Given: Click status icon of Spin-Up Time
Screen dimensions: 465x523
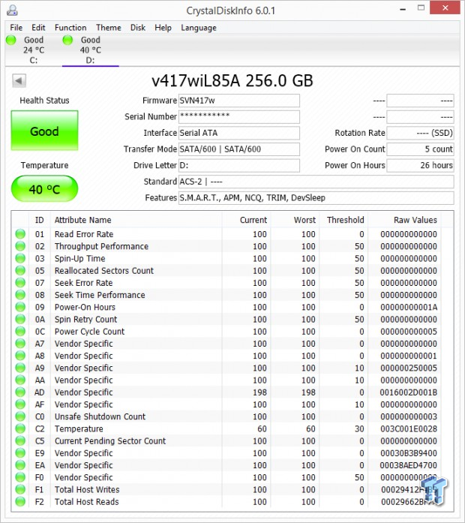Looking at the screenshot, I should coord(20,258).
